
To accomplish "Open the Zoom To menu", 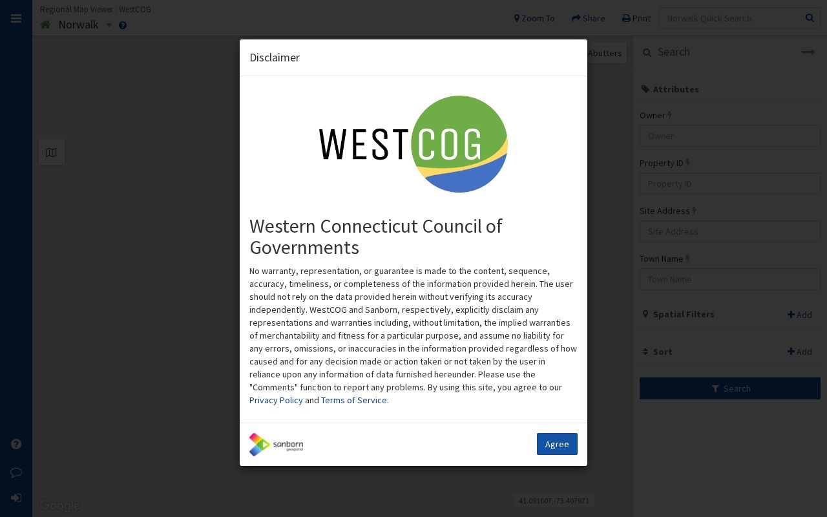I will click(x=534, y=18).
